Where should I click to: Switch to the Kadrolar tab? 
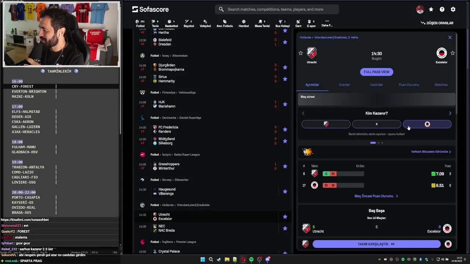[376, 85]
